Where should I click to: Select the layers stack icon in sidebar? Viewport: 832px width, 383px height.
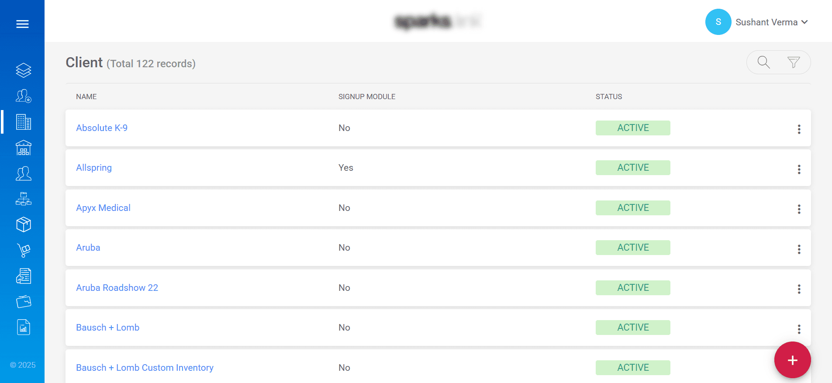click(23, 70)
